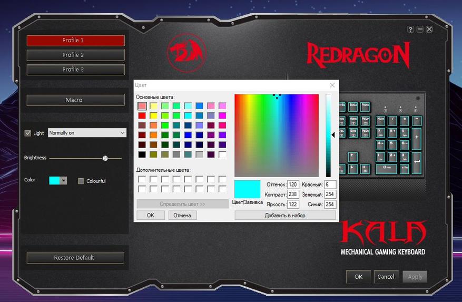
Task: Click the cyan Color preview swatch
Action: [54, 180]
